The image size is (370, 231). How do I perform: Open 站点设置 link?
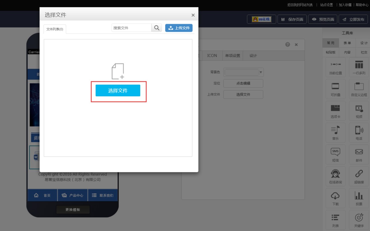[327, 5]
